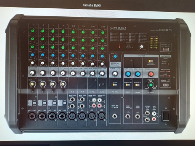Click the AUX2 master level blue knob
The height and width of the screenshot is (146, 195).
coord(137,74)
